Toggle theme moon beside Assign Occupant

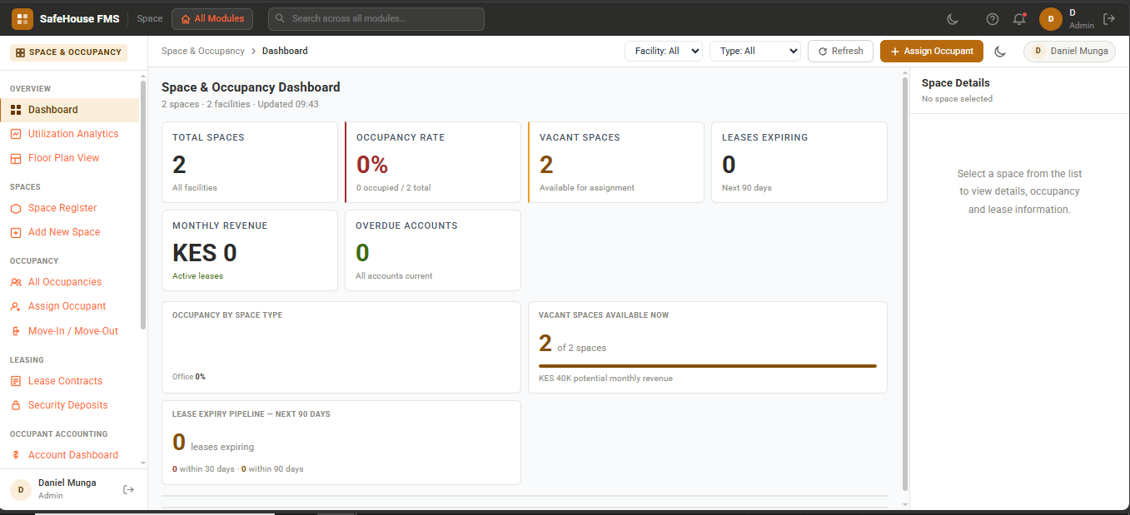pos(1001,52)
